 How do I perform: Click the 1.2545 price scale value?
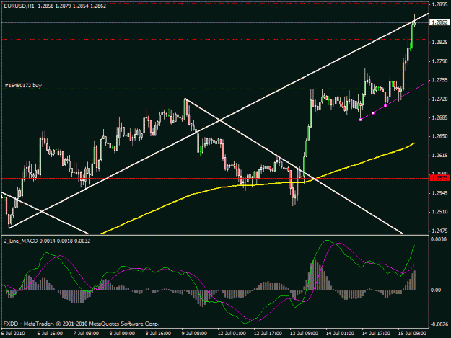pyautogui.click(x=440, y=193)
